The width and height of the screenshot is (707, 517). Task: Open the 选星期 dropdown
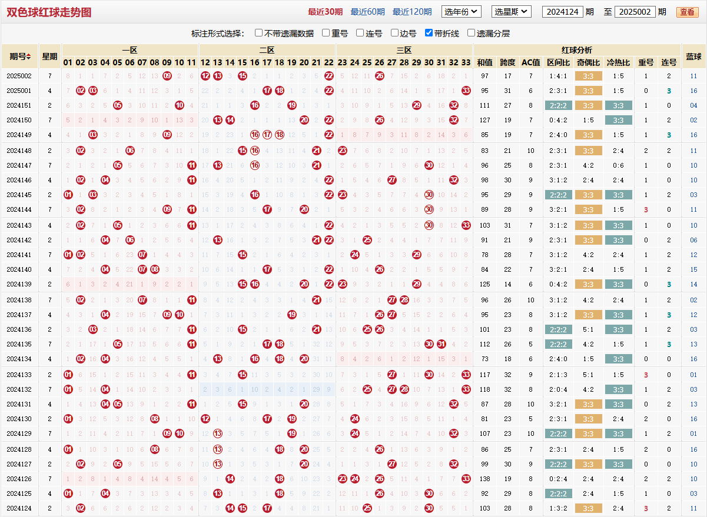click(x=512, y=12)
